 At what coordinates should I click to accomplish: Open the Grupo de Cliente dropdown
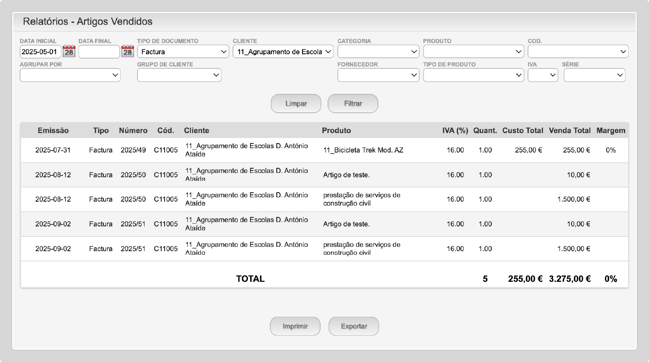click(x=179, y=75)
